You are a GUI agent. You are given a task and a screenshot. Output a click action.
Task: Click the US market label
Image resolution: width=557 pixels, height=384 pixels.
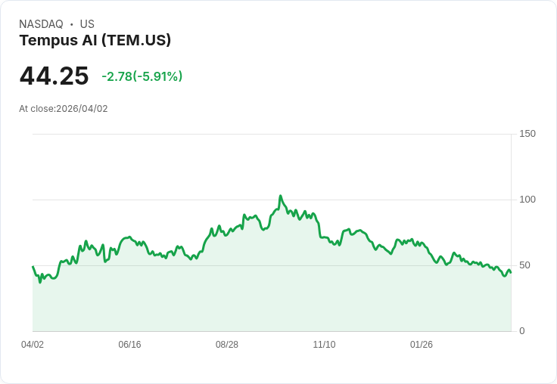pos(87,24)
